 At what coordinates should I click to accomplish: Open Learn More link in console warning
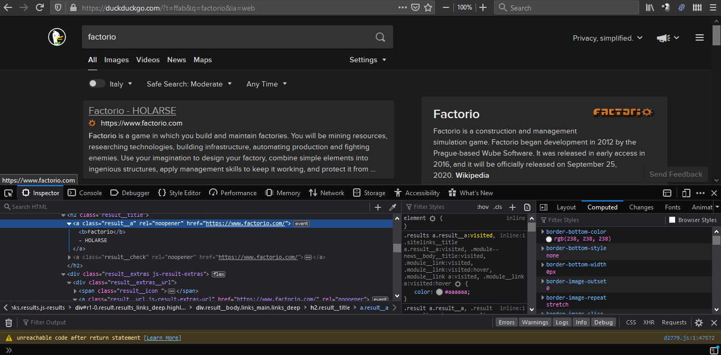coord(163,338)
